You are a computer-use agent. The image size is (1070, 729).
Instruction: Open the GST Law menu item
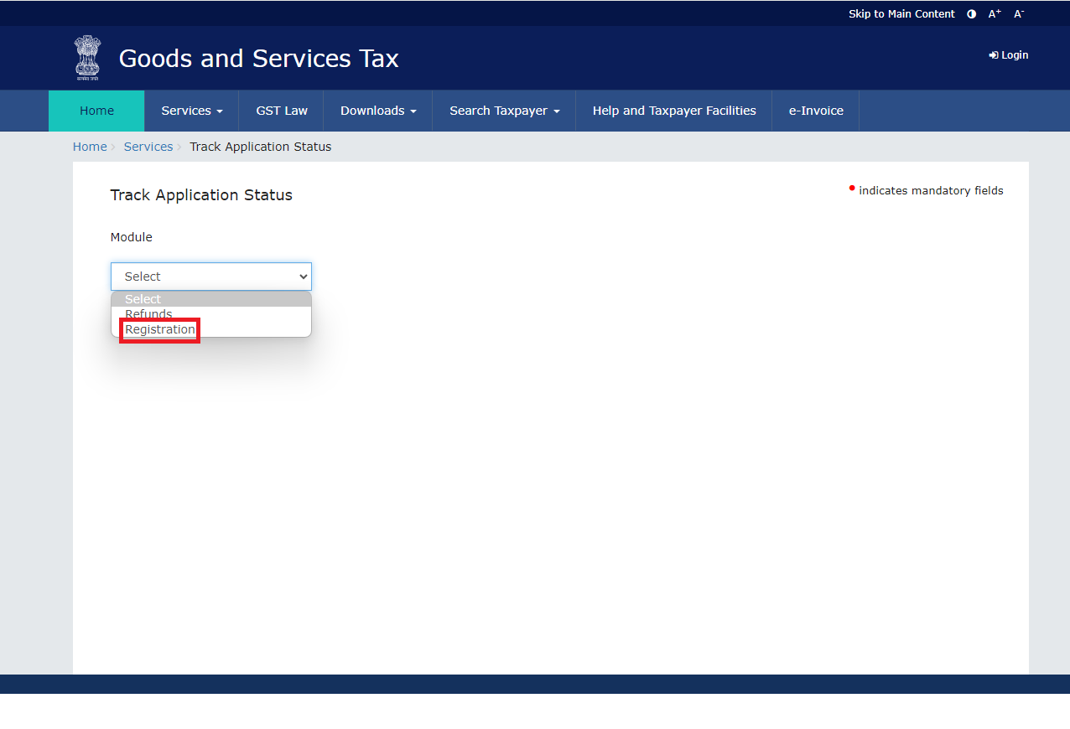[x=282, y=110]
